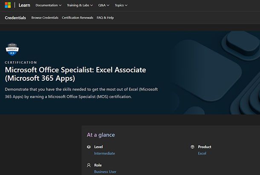Screen dimensions: 260x175
Task: Click the CERTIFICATION label text
Action: (21, 62)
